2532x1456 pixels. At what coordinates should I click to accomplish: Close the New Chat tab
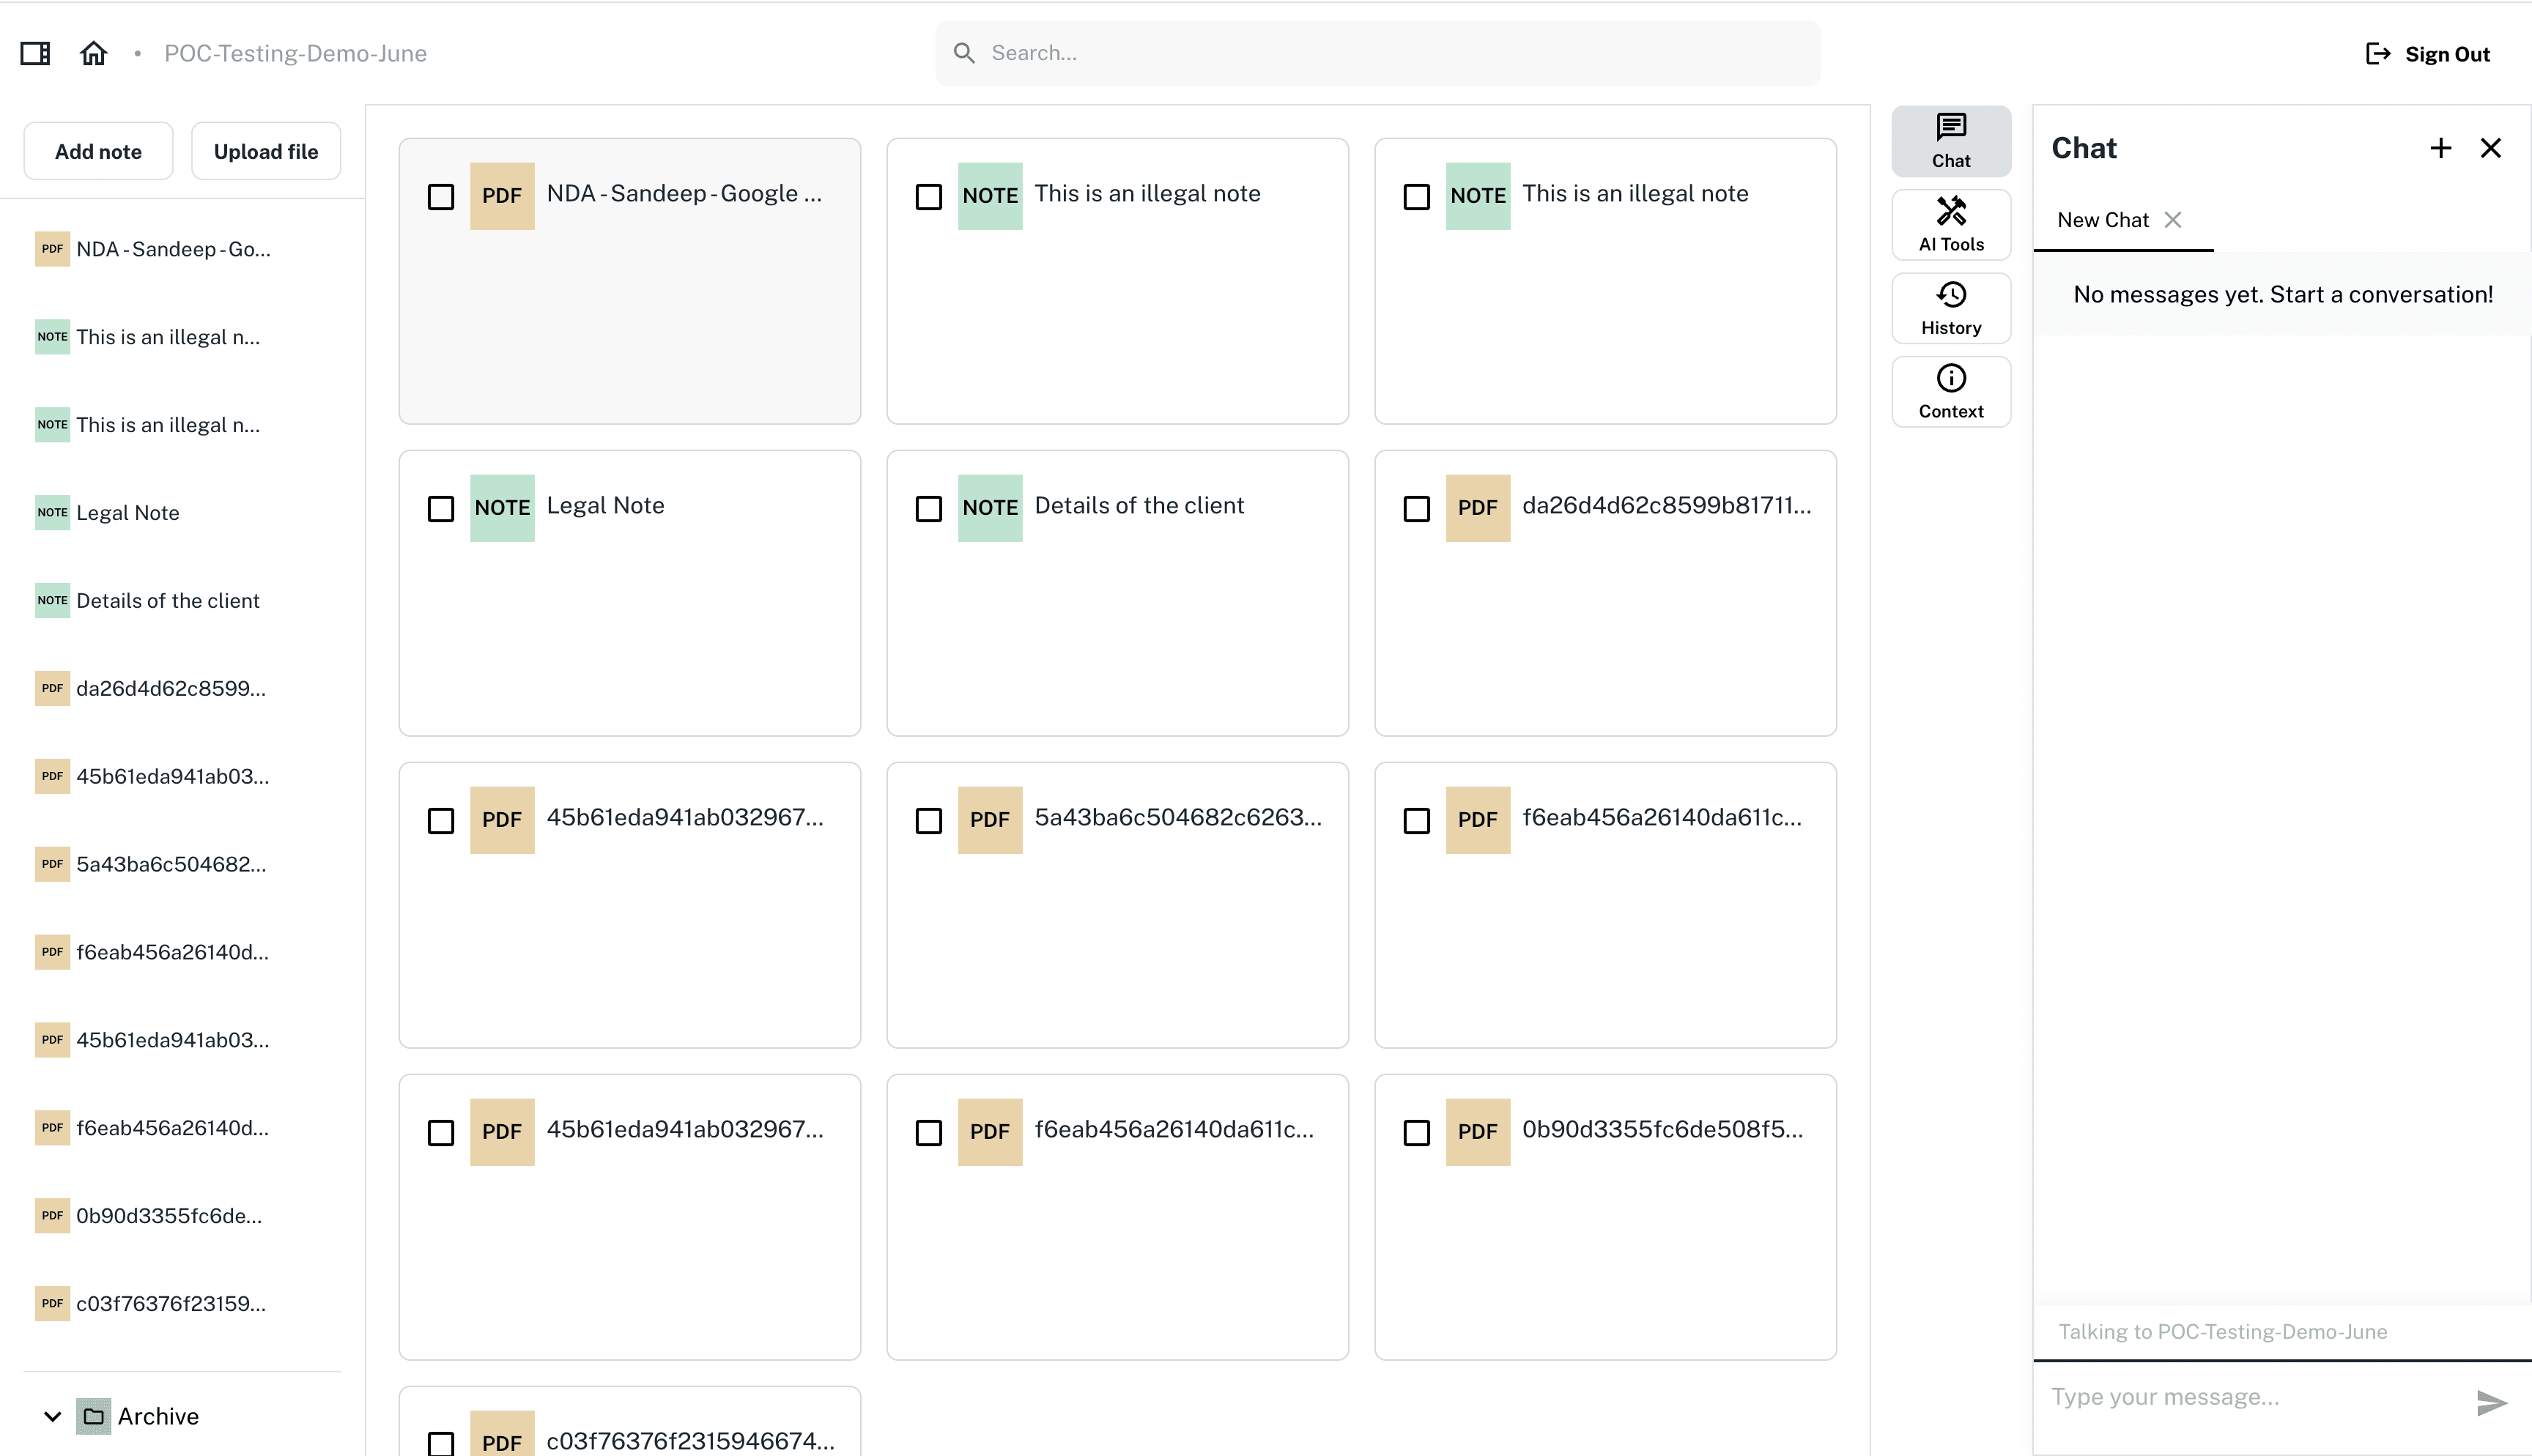tap(2172, 220)
